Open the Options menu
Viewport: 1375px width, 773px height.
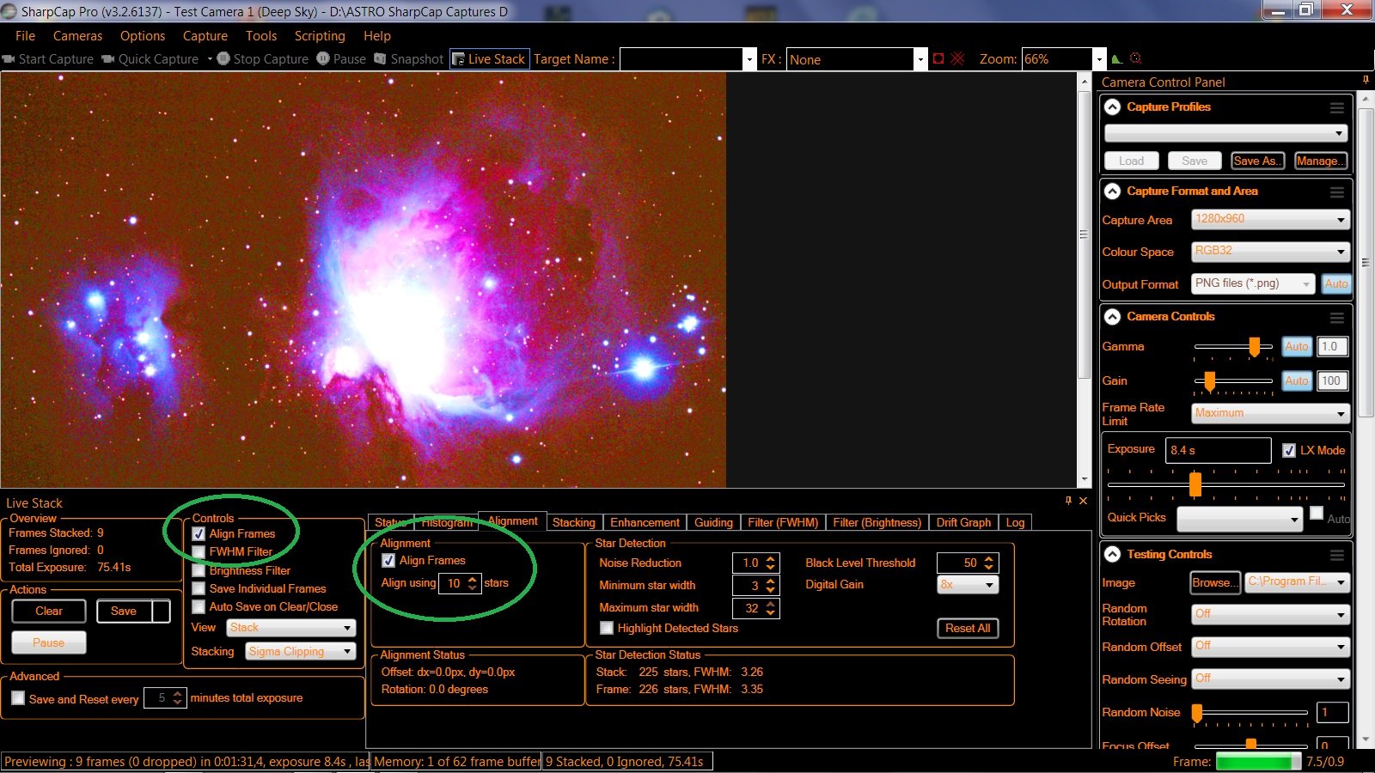(143, 36)
